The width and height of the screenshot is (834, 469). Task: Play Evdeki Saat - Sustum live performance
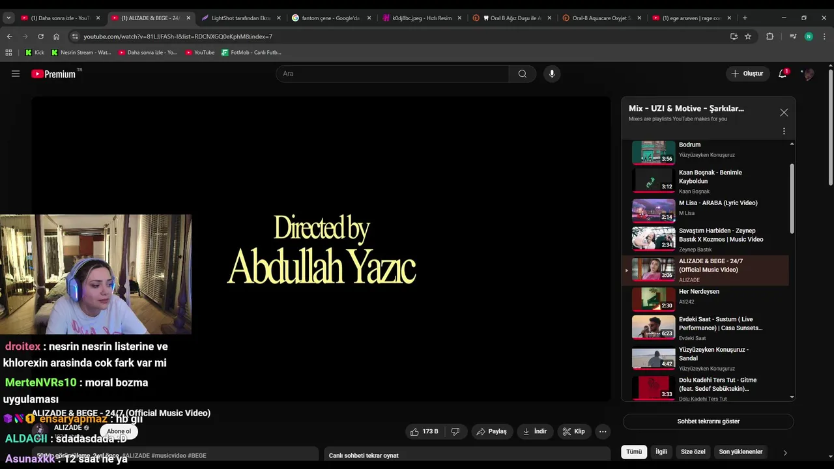pos(705,328)
